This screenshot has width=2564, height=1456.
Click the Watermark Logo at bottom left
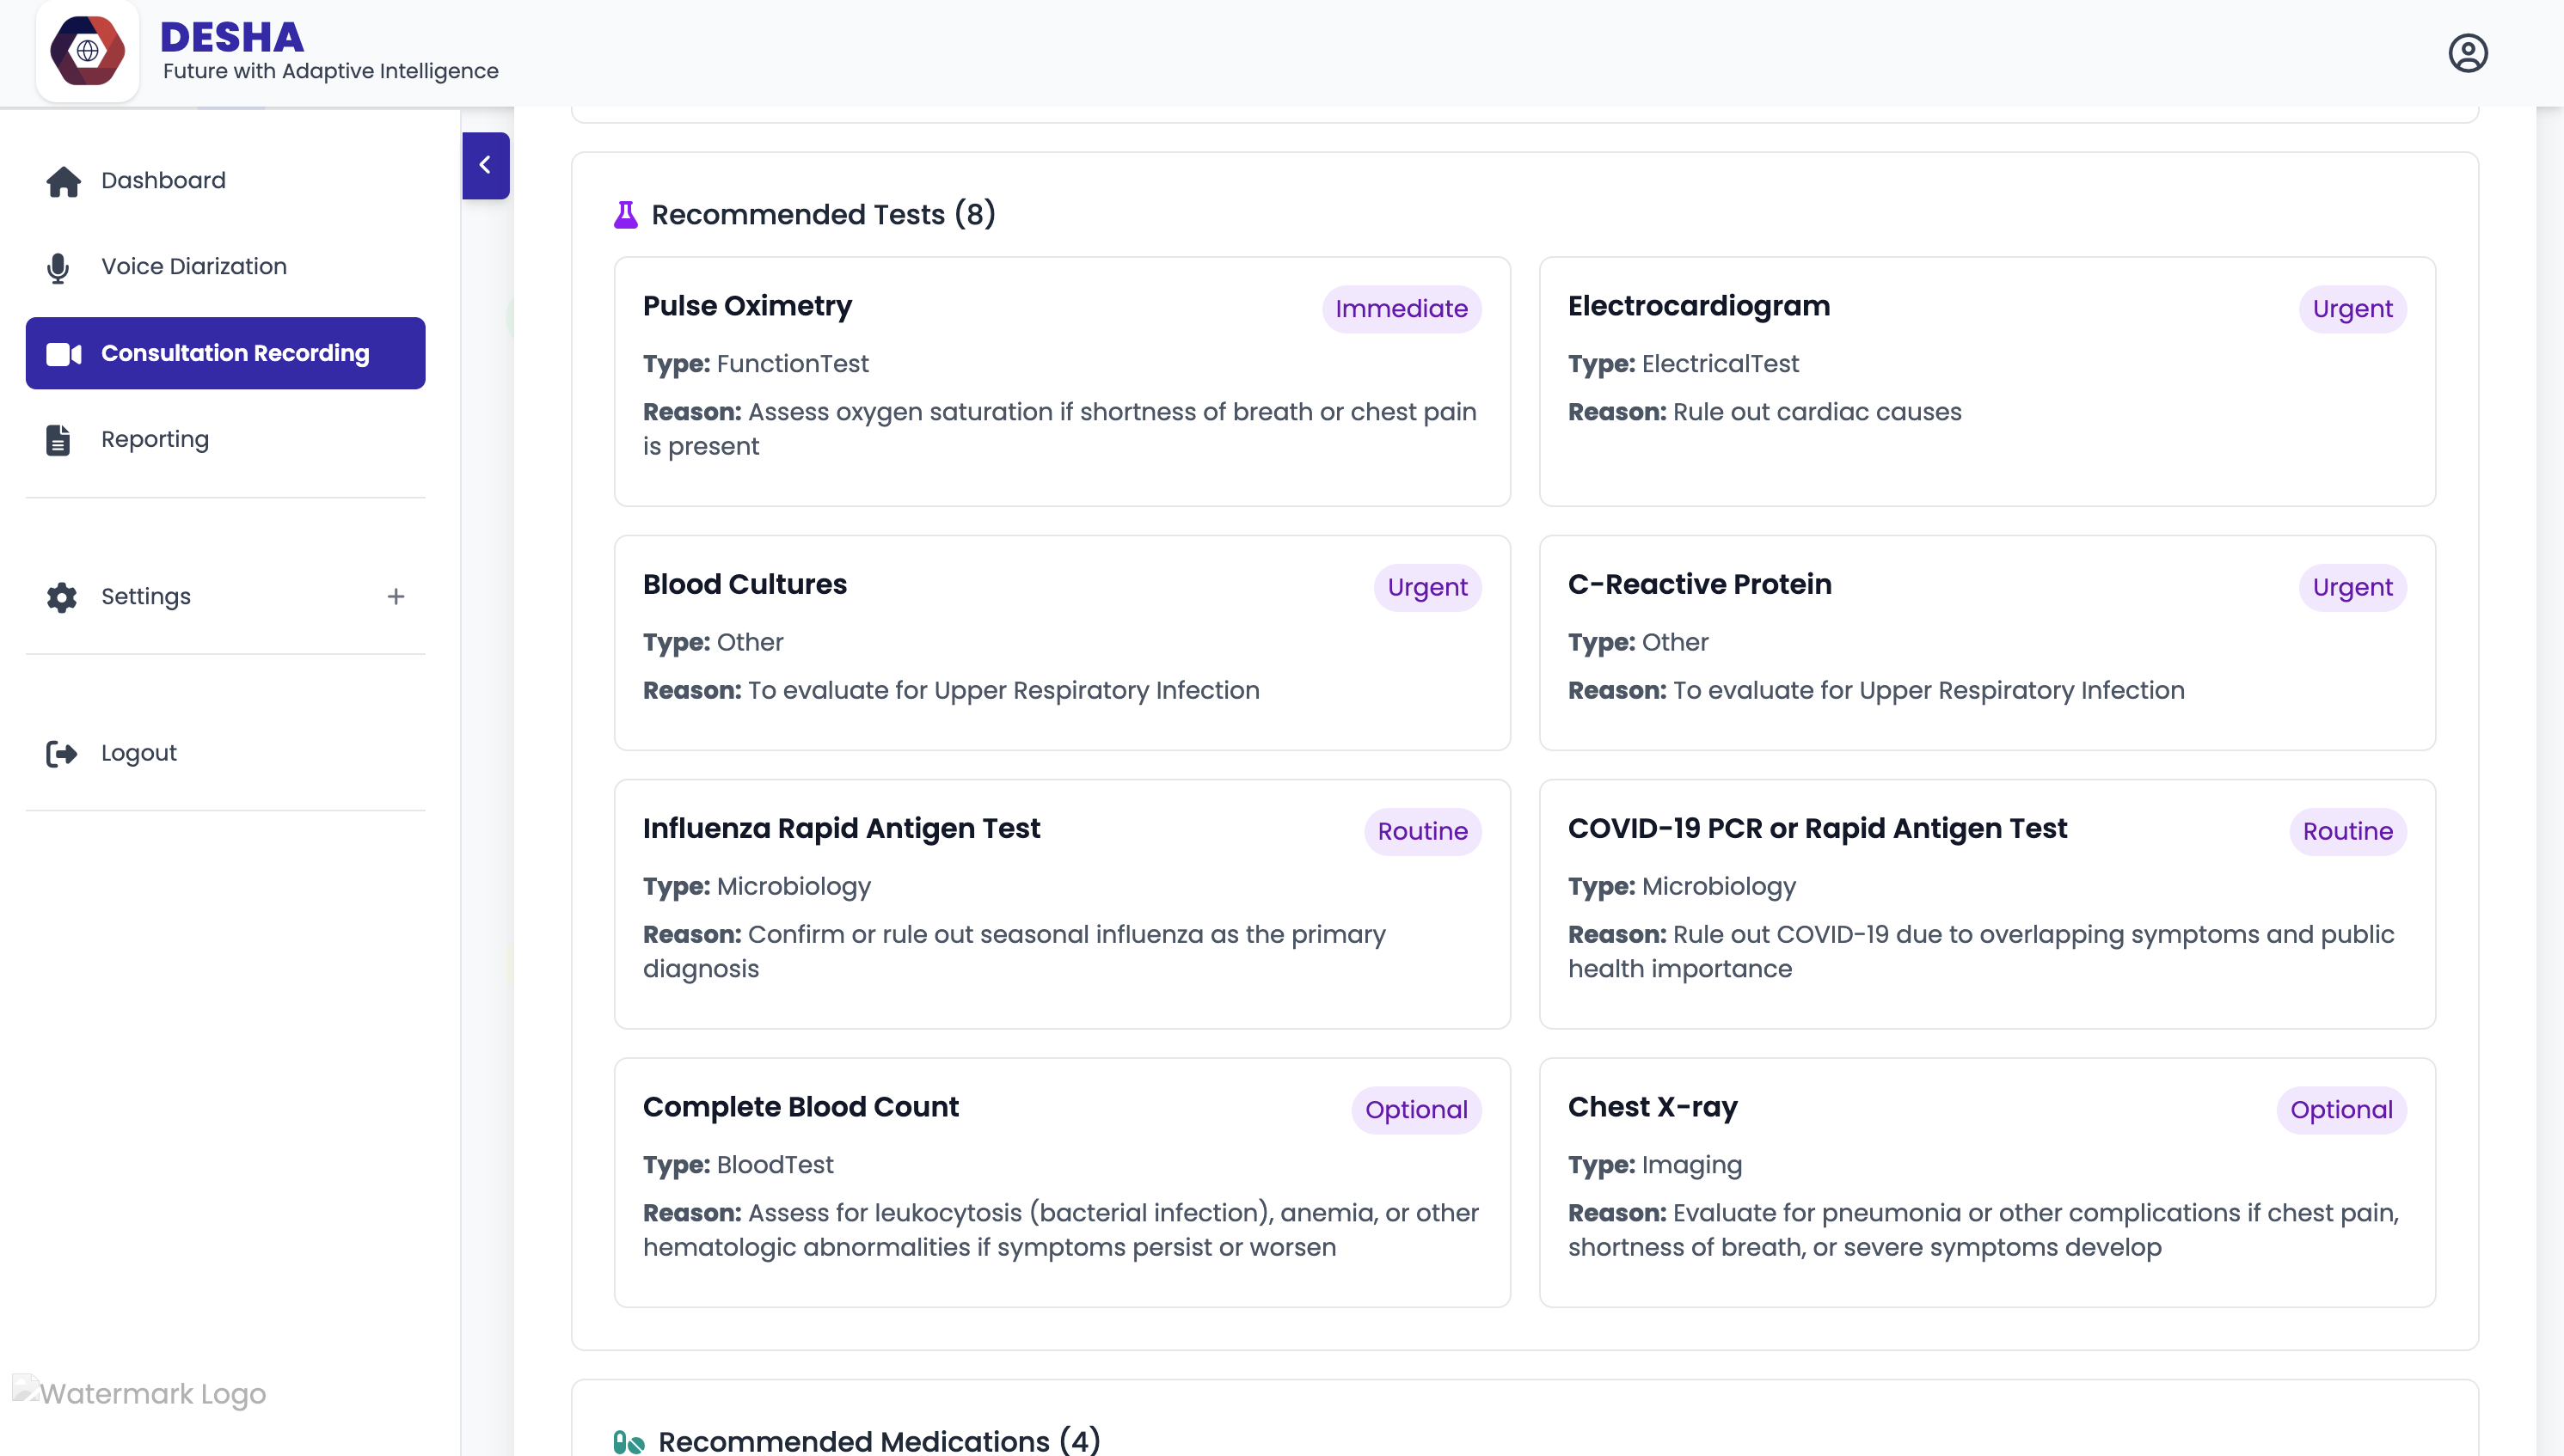tap(139, 1393)
